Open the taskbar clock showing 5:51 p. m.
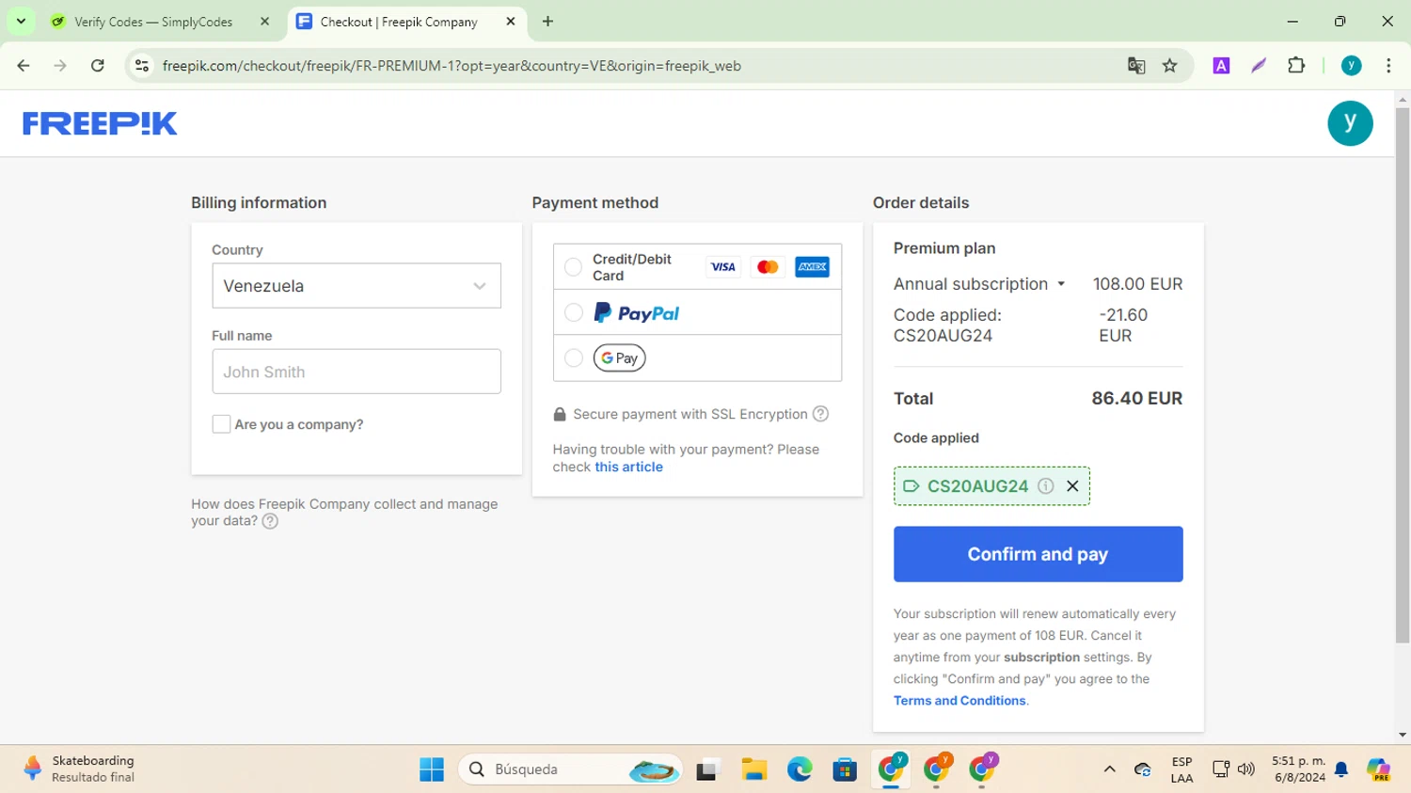The image size is (1411, 793). [1298, 769]
